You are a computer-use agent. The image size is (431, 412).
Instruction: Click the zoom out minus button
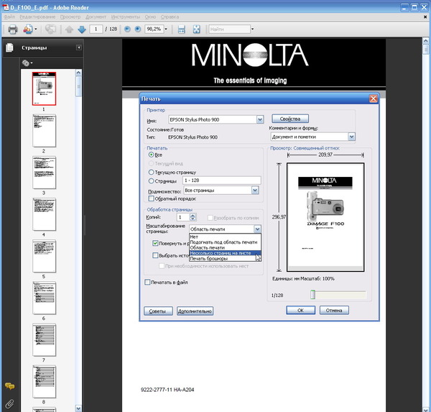tap(127, 29)
